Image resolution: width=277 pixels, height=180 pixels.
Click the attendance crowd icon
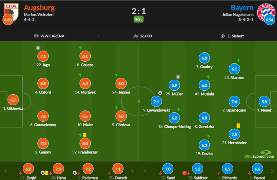coord(135,36)
